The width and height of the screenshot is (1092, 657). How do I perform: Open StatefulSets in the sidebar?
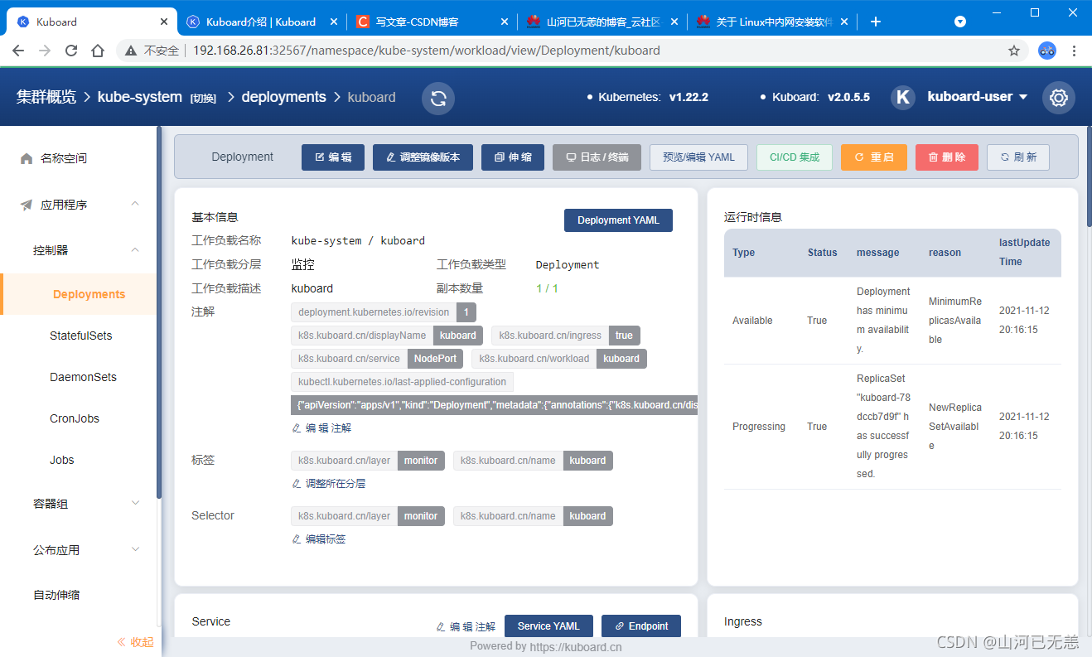80,336
